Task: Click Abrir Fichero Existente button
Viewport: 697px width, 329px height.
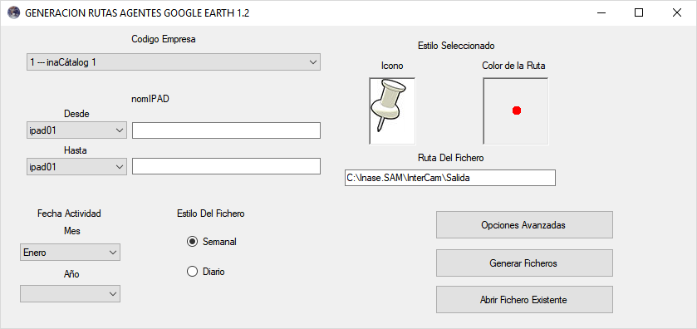Action: [x=524, y=300]
